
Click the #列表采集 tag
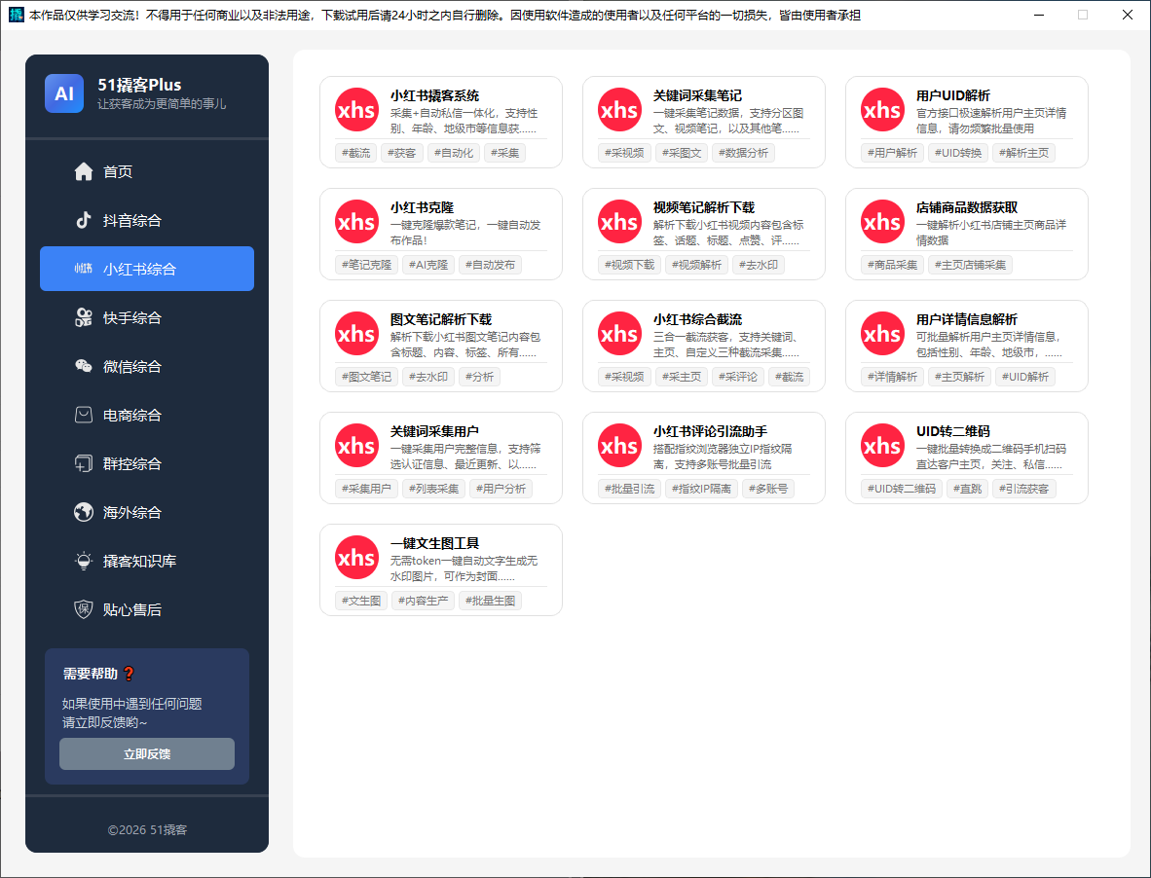(433, 489)
